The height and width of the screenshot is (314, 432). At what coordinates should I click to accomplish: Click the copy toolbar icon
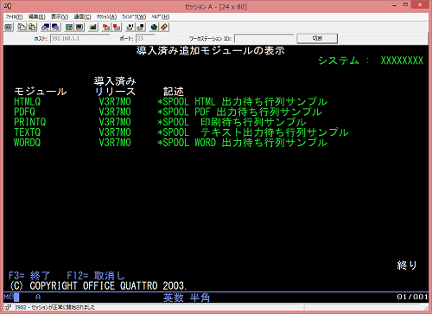click(x=22, y=27)
